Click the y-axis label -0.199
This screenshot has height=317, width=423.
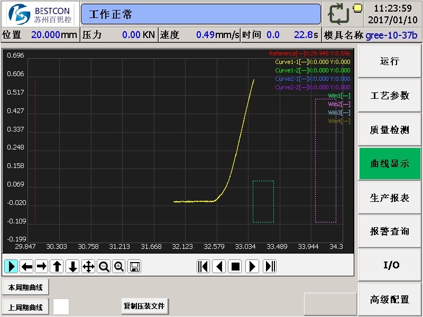pyautogui.click(x=16, y=239)
